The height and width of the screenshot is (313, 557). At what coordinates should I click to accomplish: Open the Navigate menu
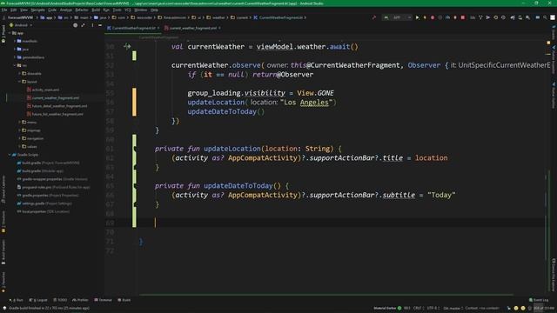pos(37,10)
